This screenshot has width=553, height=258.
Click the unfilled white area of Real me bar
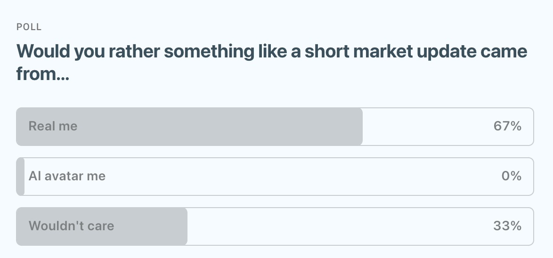pyautogui.click(x=424, y=127)
